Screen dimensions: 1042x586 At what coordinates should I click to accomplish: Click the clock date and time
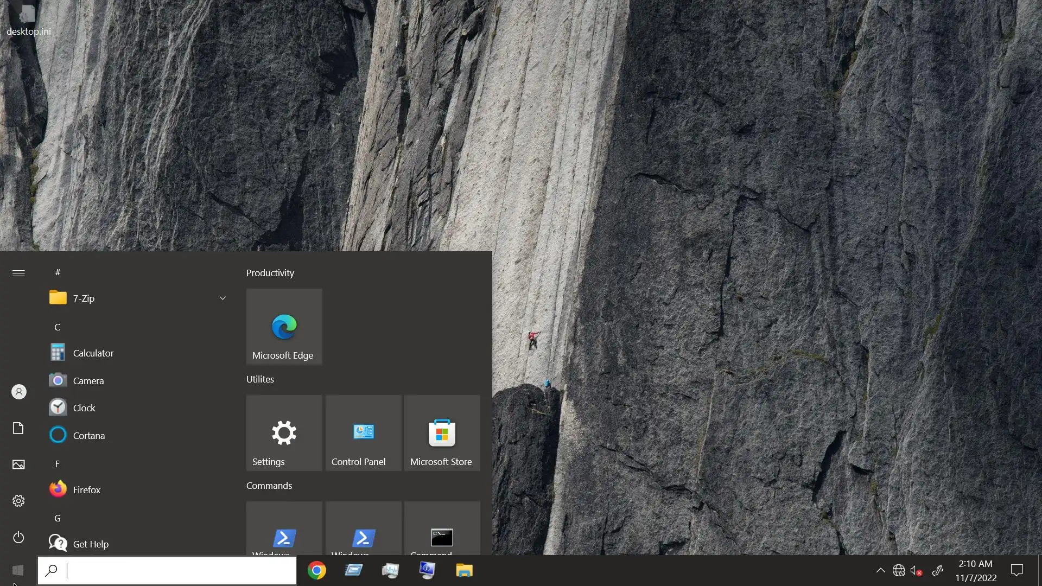click(x=975, y=570)
